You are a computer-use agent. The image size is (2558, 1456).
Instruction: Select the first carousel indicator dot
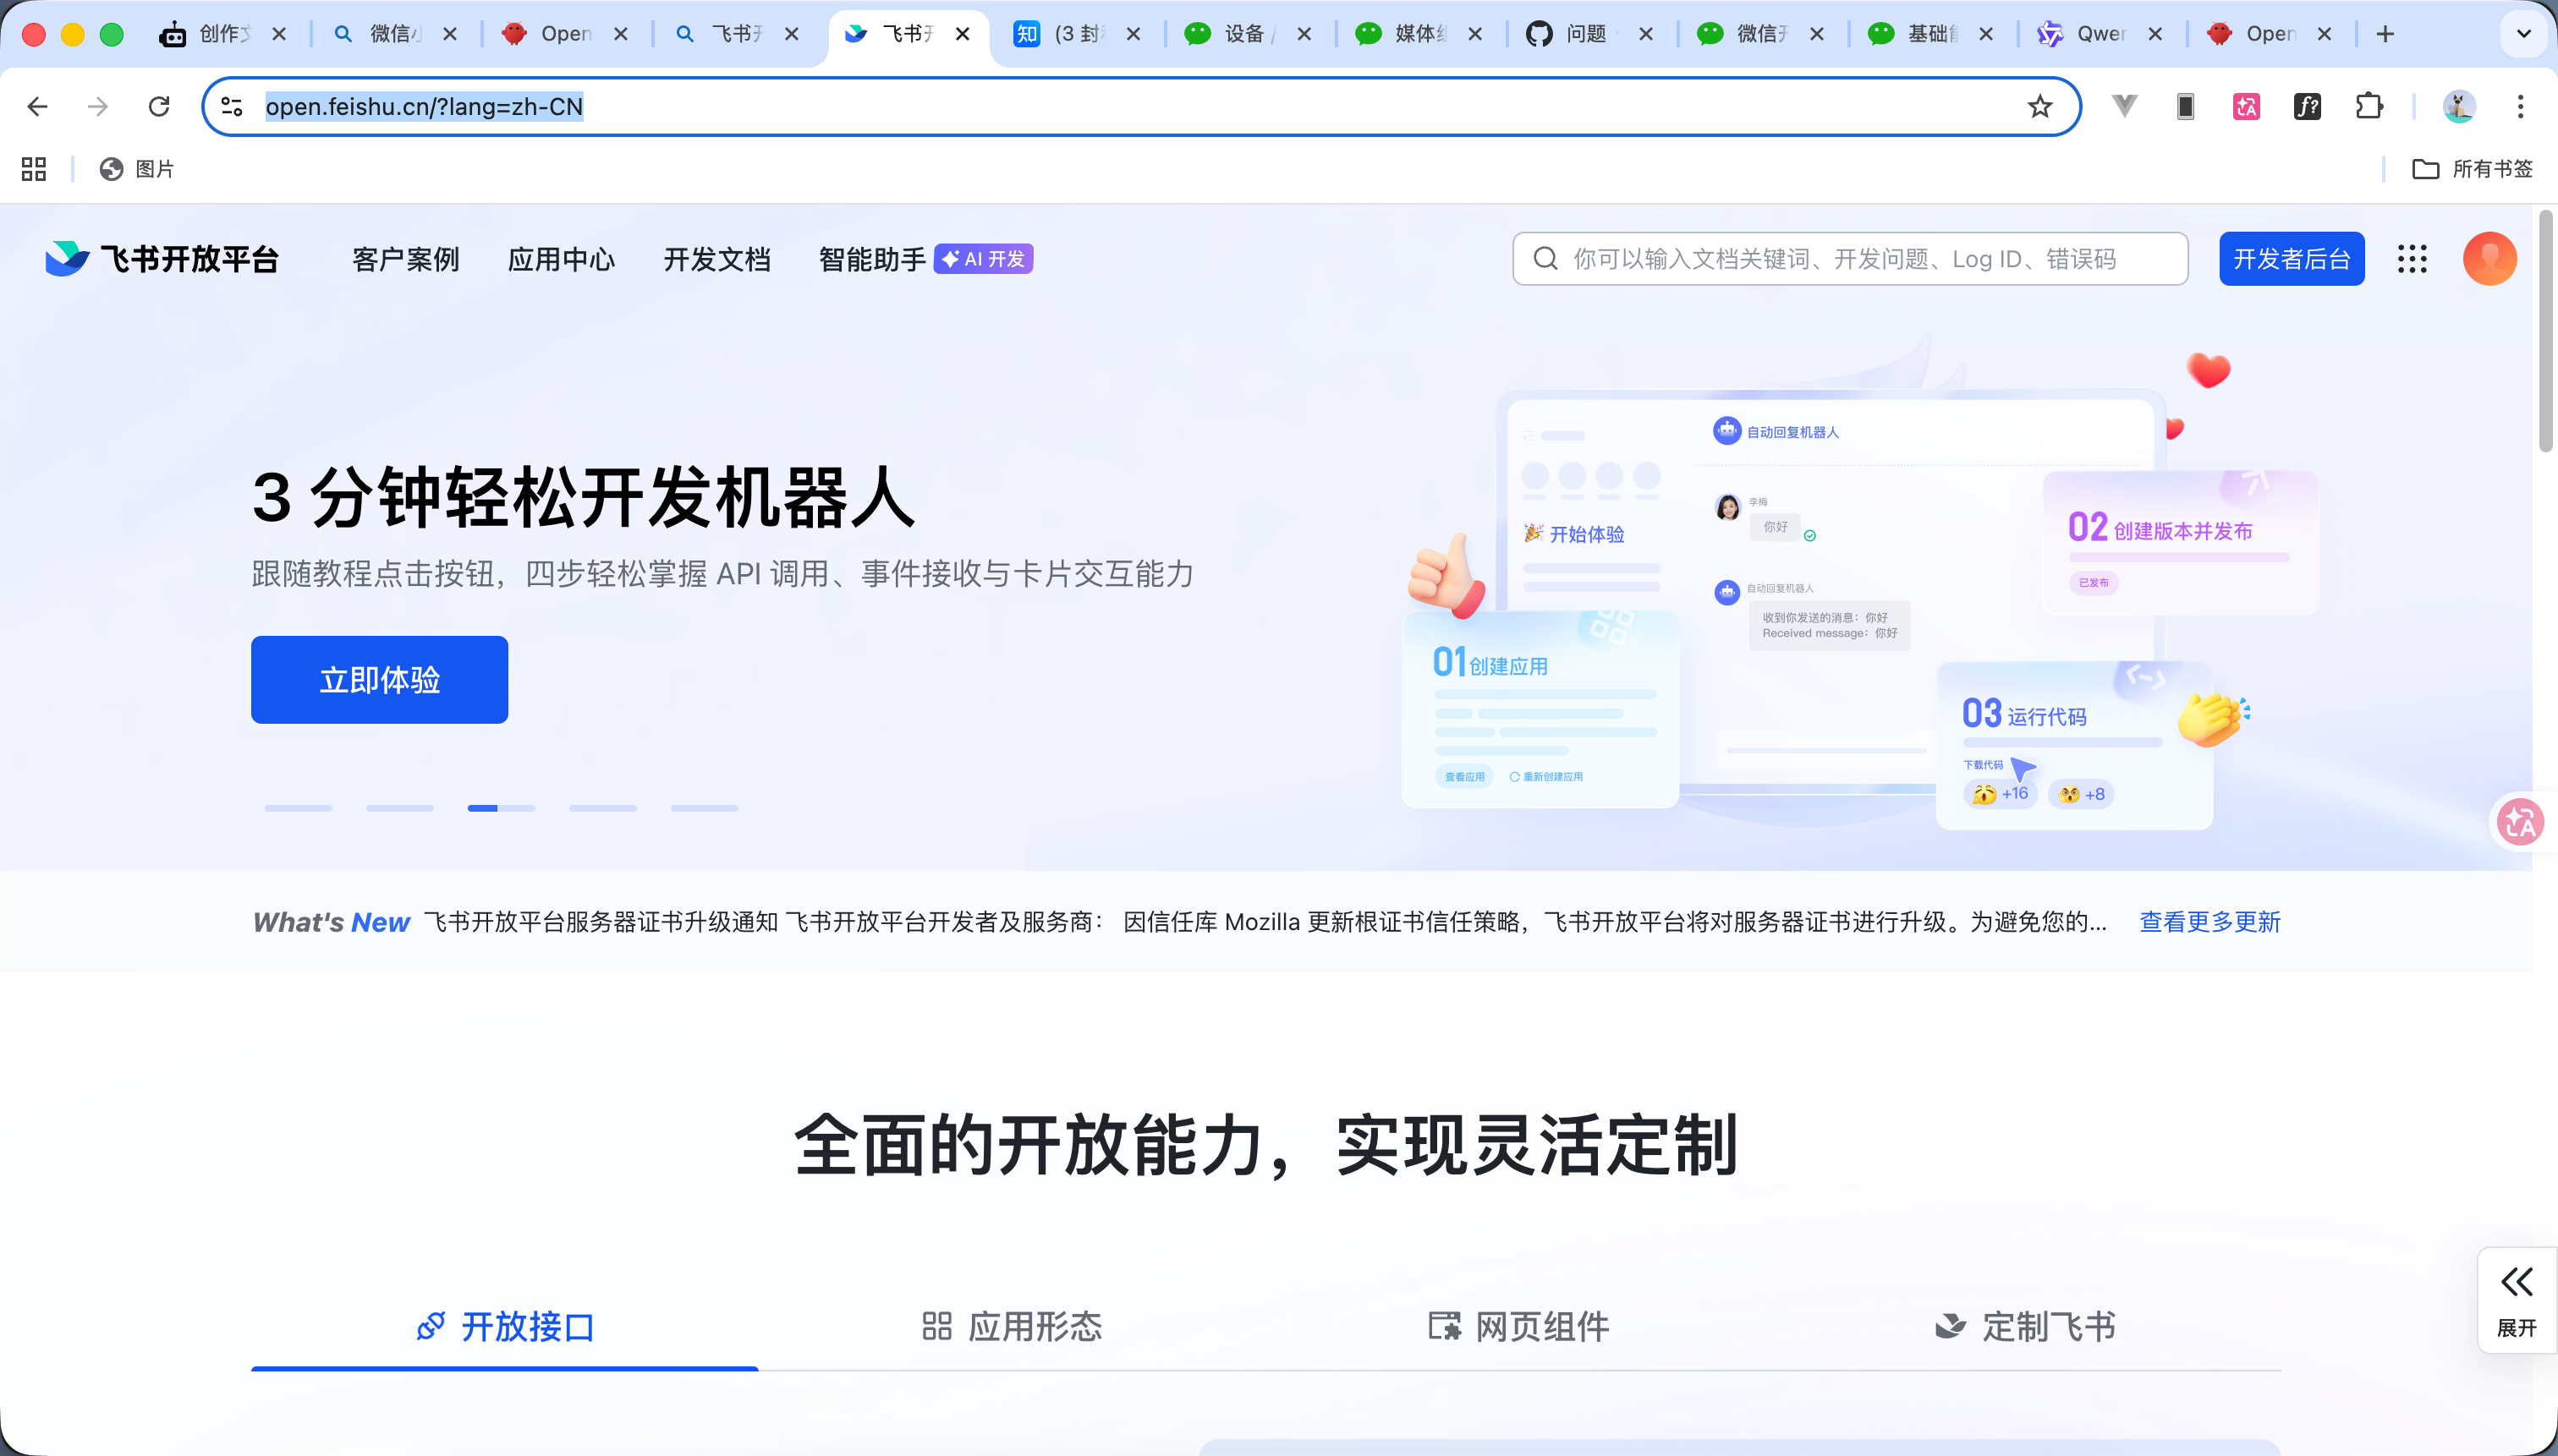click(298, 807)
